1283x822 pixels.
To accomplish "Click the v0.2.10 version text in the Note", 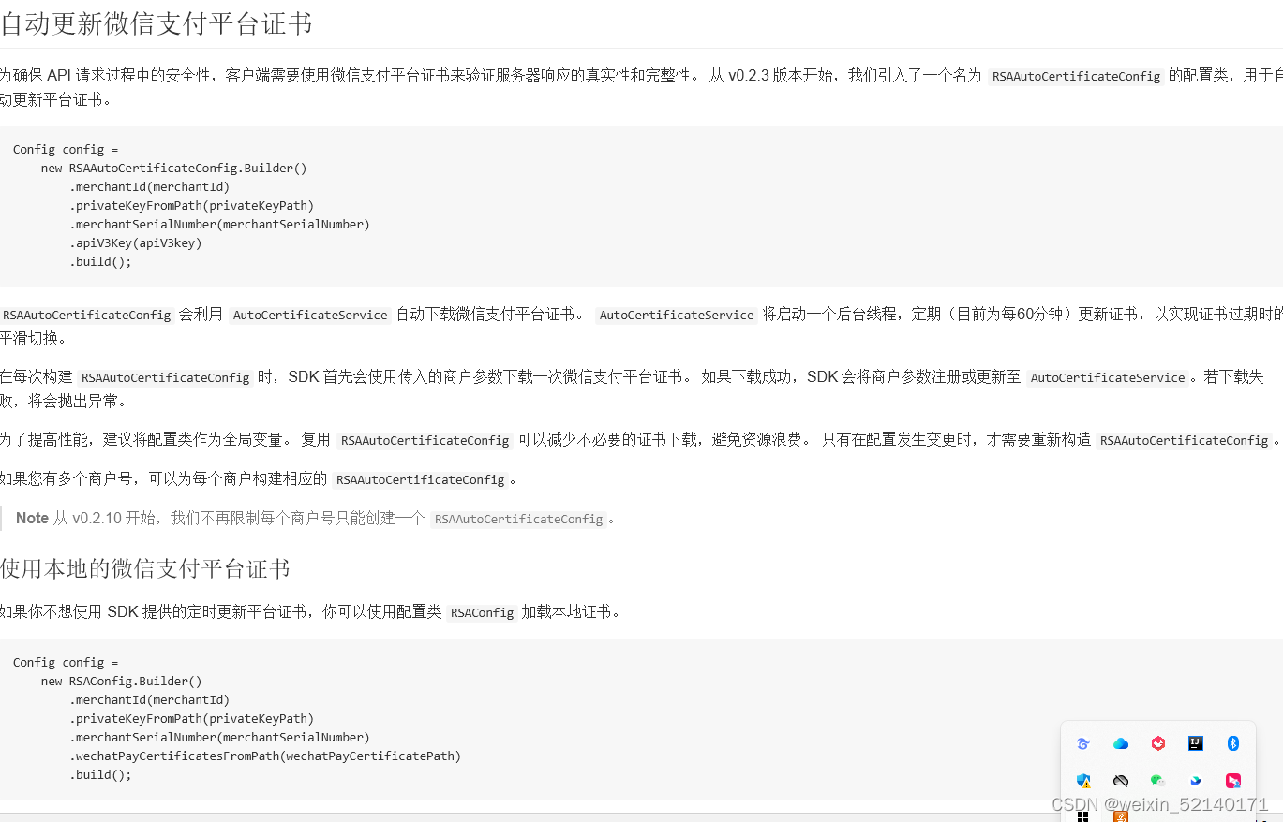I will pos(97,519).
